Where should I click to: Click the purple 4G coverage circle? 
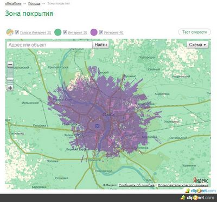pos(94,32)
